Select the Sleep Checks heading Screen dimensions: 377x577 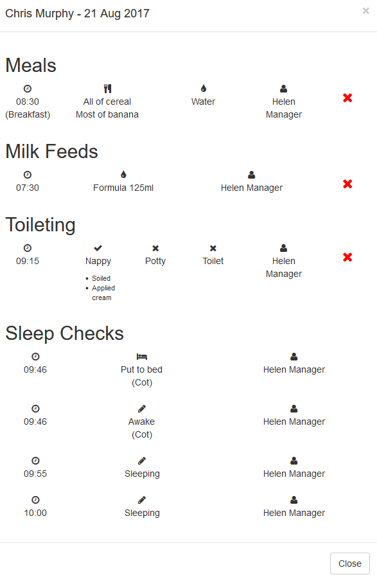pyautogui.click(x=65, y=333)
